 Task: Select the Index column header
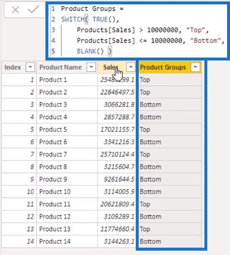point(19,67)
